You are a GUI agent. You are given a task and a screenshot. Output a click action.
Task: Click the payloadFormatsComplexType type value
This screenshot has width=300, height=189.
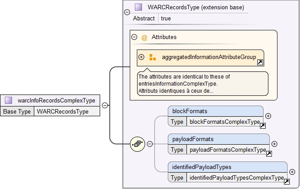pyautogui.click(x=228, y=150)
